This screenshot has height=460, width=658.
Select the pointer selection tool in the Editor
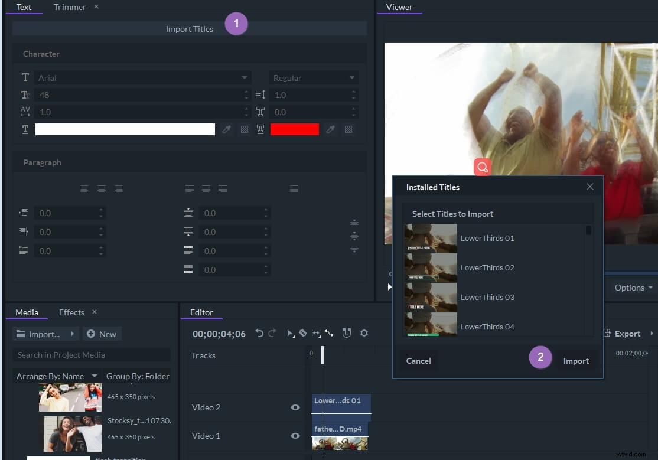click(x=290, y=333)
